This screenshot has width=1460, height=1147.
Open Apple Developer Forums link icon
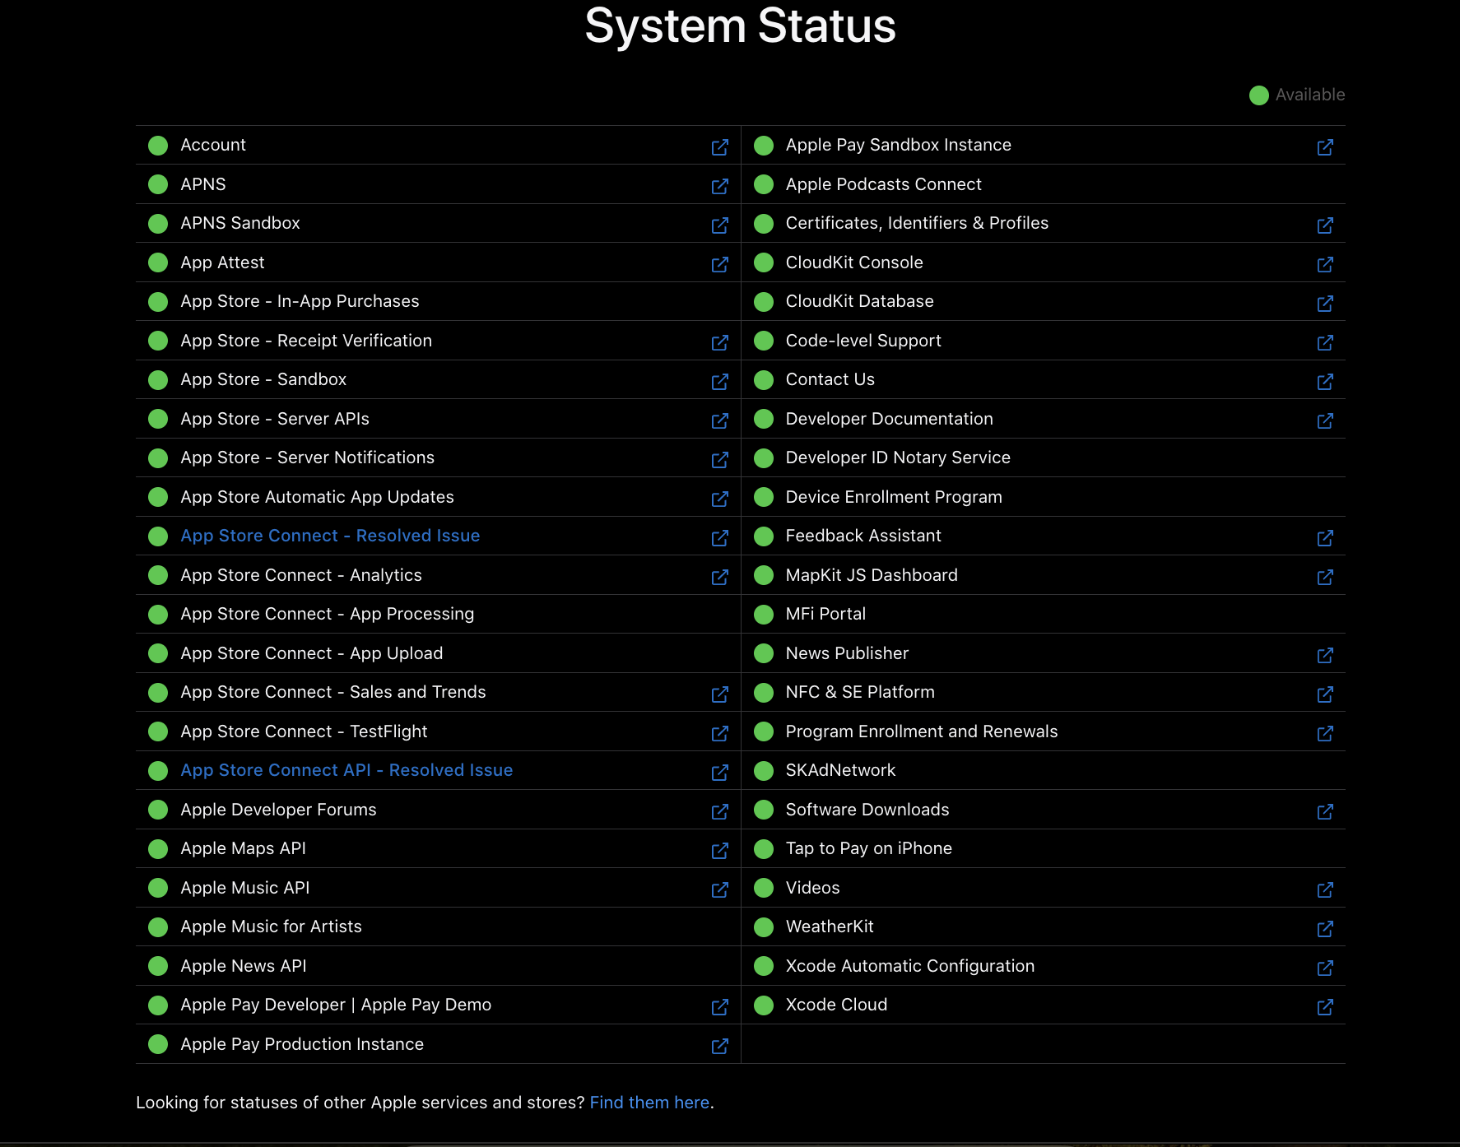[x=720, y=811]
